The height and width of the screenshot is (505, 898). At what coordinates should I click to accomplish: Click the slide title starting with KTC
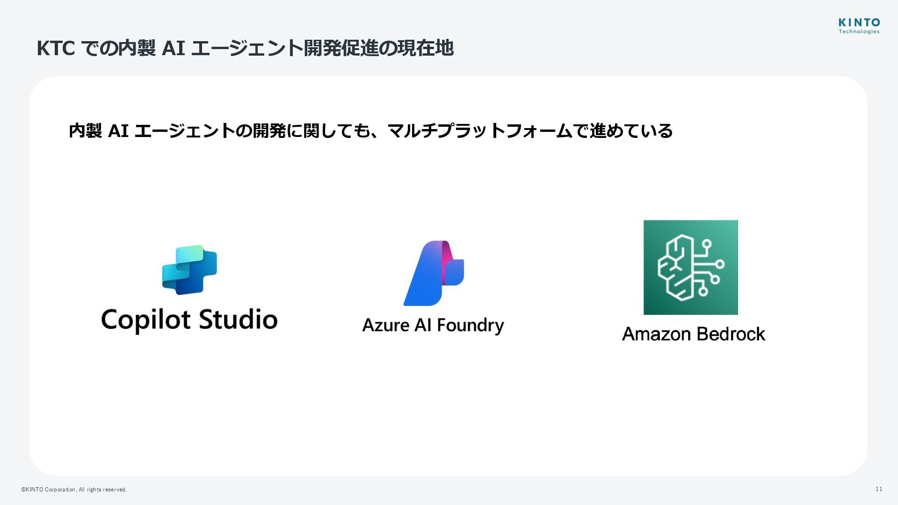point(245,48)
